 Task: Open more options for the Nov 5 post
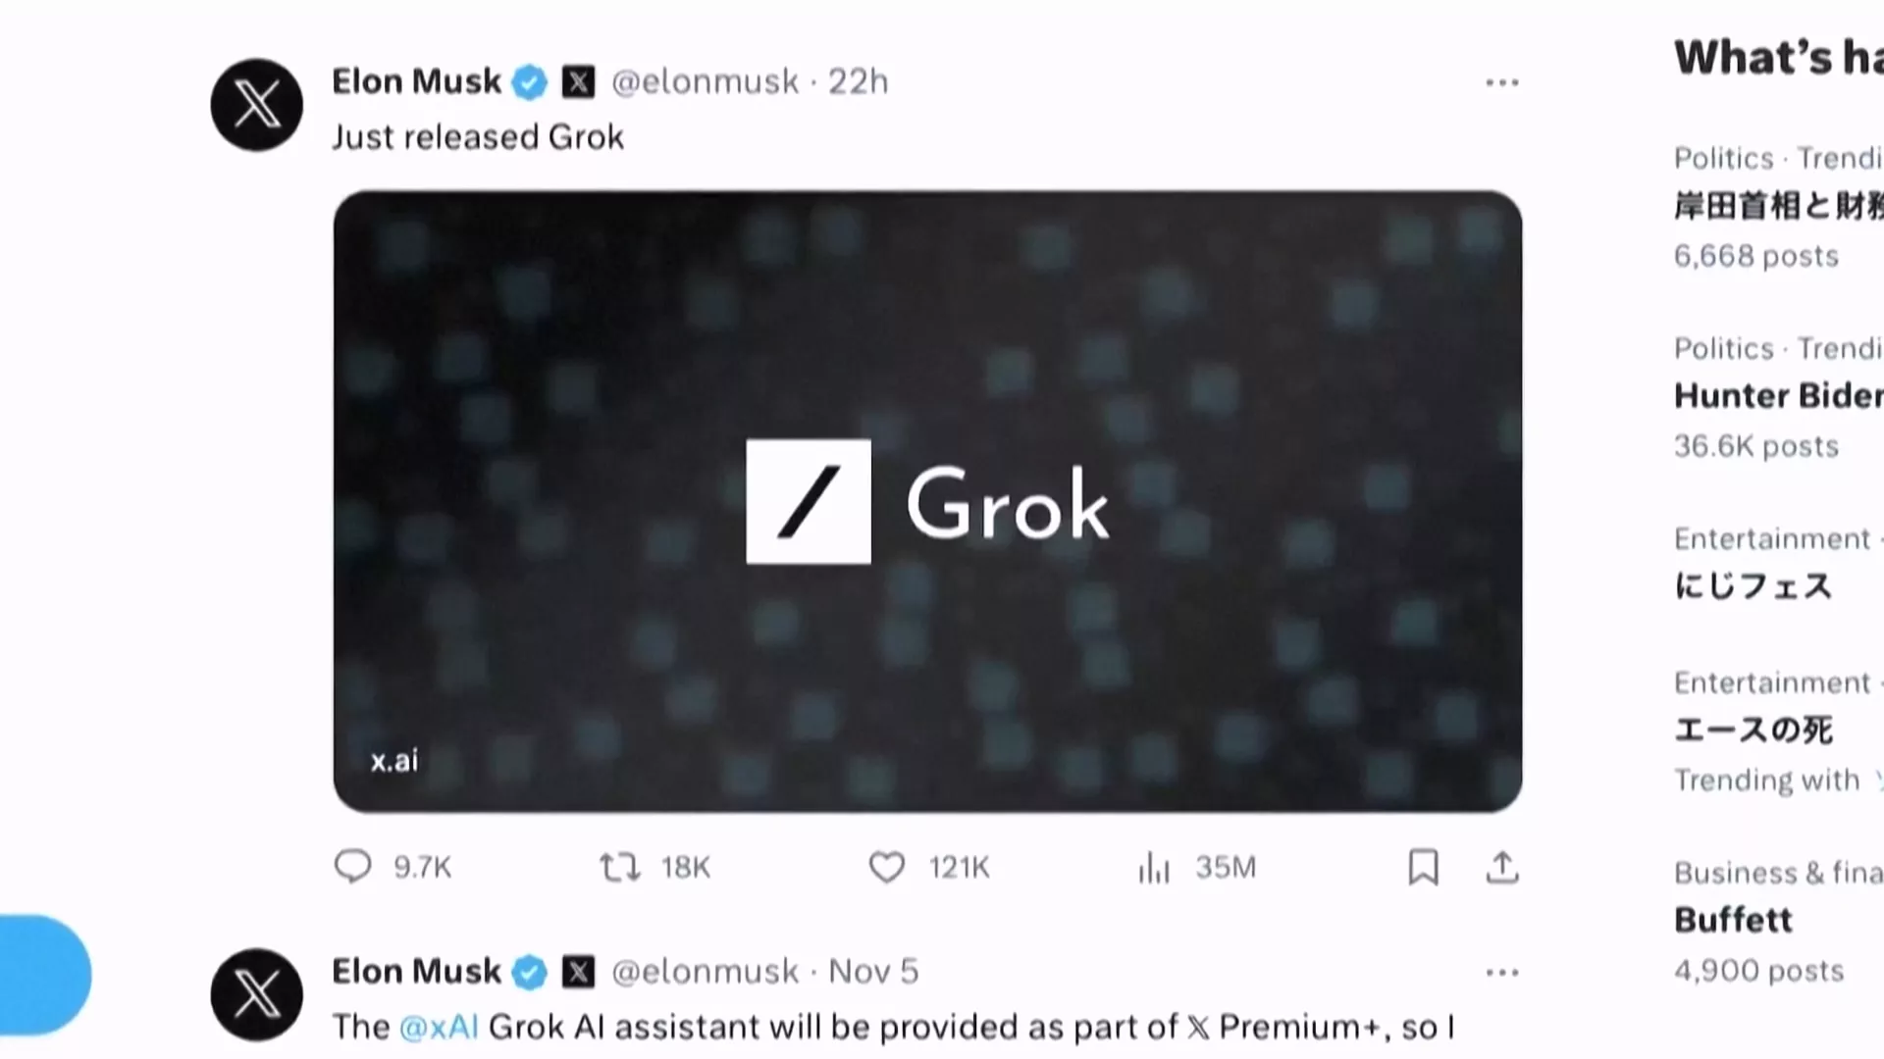(x=1502, y=973)
